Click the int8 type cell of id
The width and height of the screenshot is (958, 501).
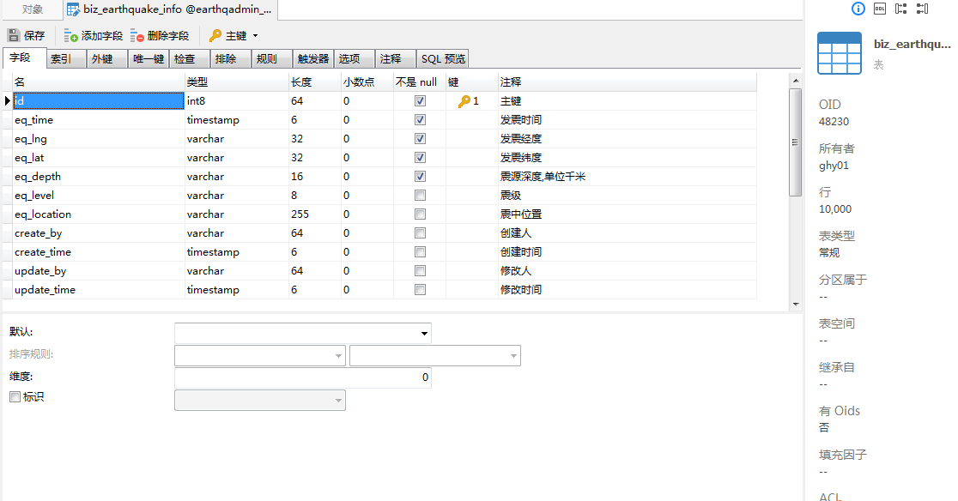pos(236,101)
